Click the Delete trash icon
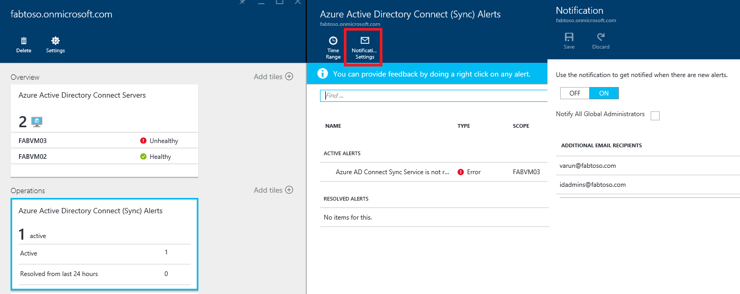The image size is (740, 294). pos(24,41)
